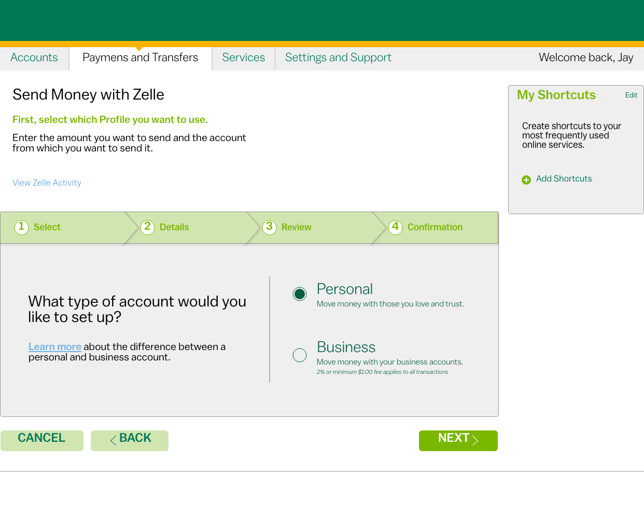This screenshot has height=531, width=644.
Task: Select the Details step label
Action: pyautogui.click(x=174, y=227)
